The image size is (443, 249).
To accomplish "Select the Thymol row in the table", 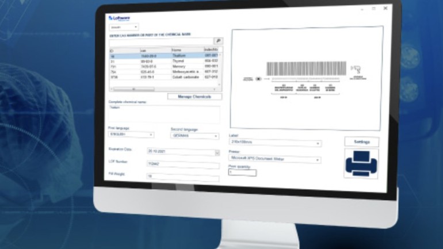I will pyautogui.click(x=164, y=62).
